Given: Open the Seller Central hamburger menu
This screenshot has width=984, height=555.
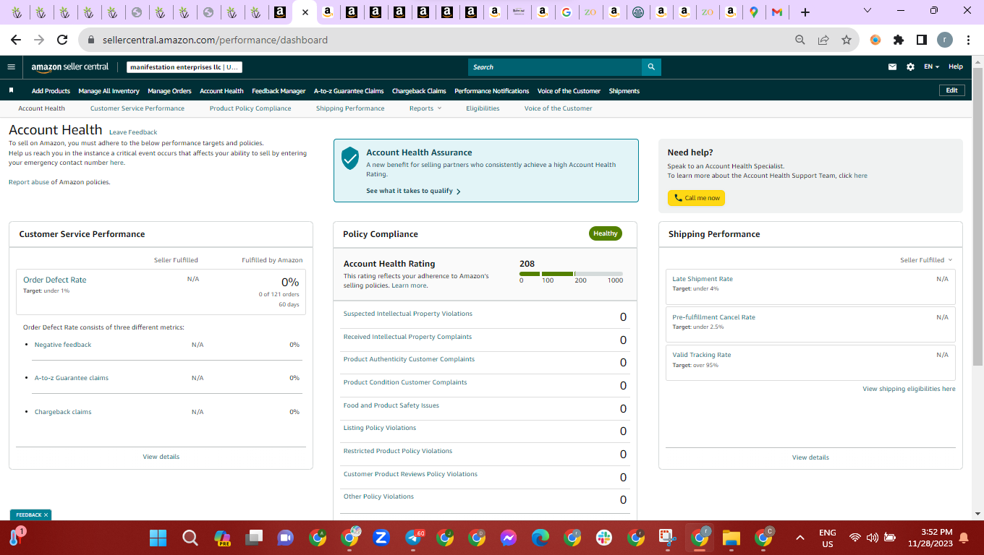Looking at the screenshot, I should pos(11,67).
